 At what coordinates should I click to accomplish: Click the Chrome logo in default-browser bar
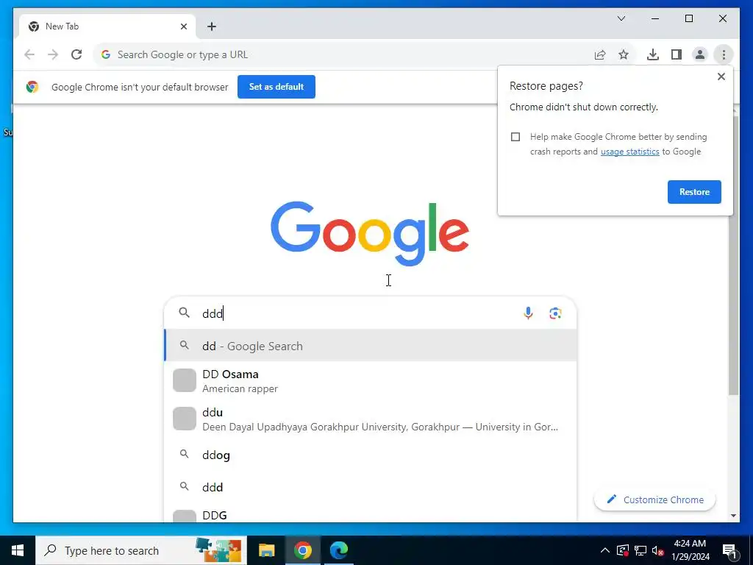click(32, 87)
